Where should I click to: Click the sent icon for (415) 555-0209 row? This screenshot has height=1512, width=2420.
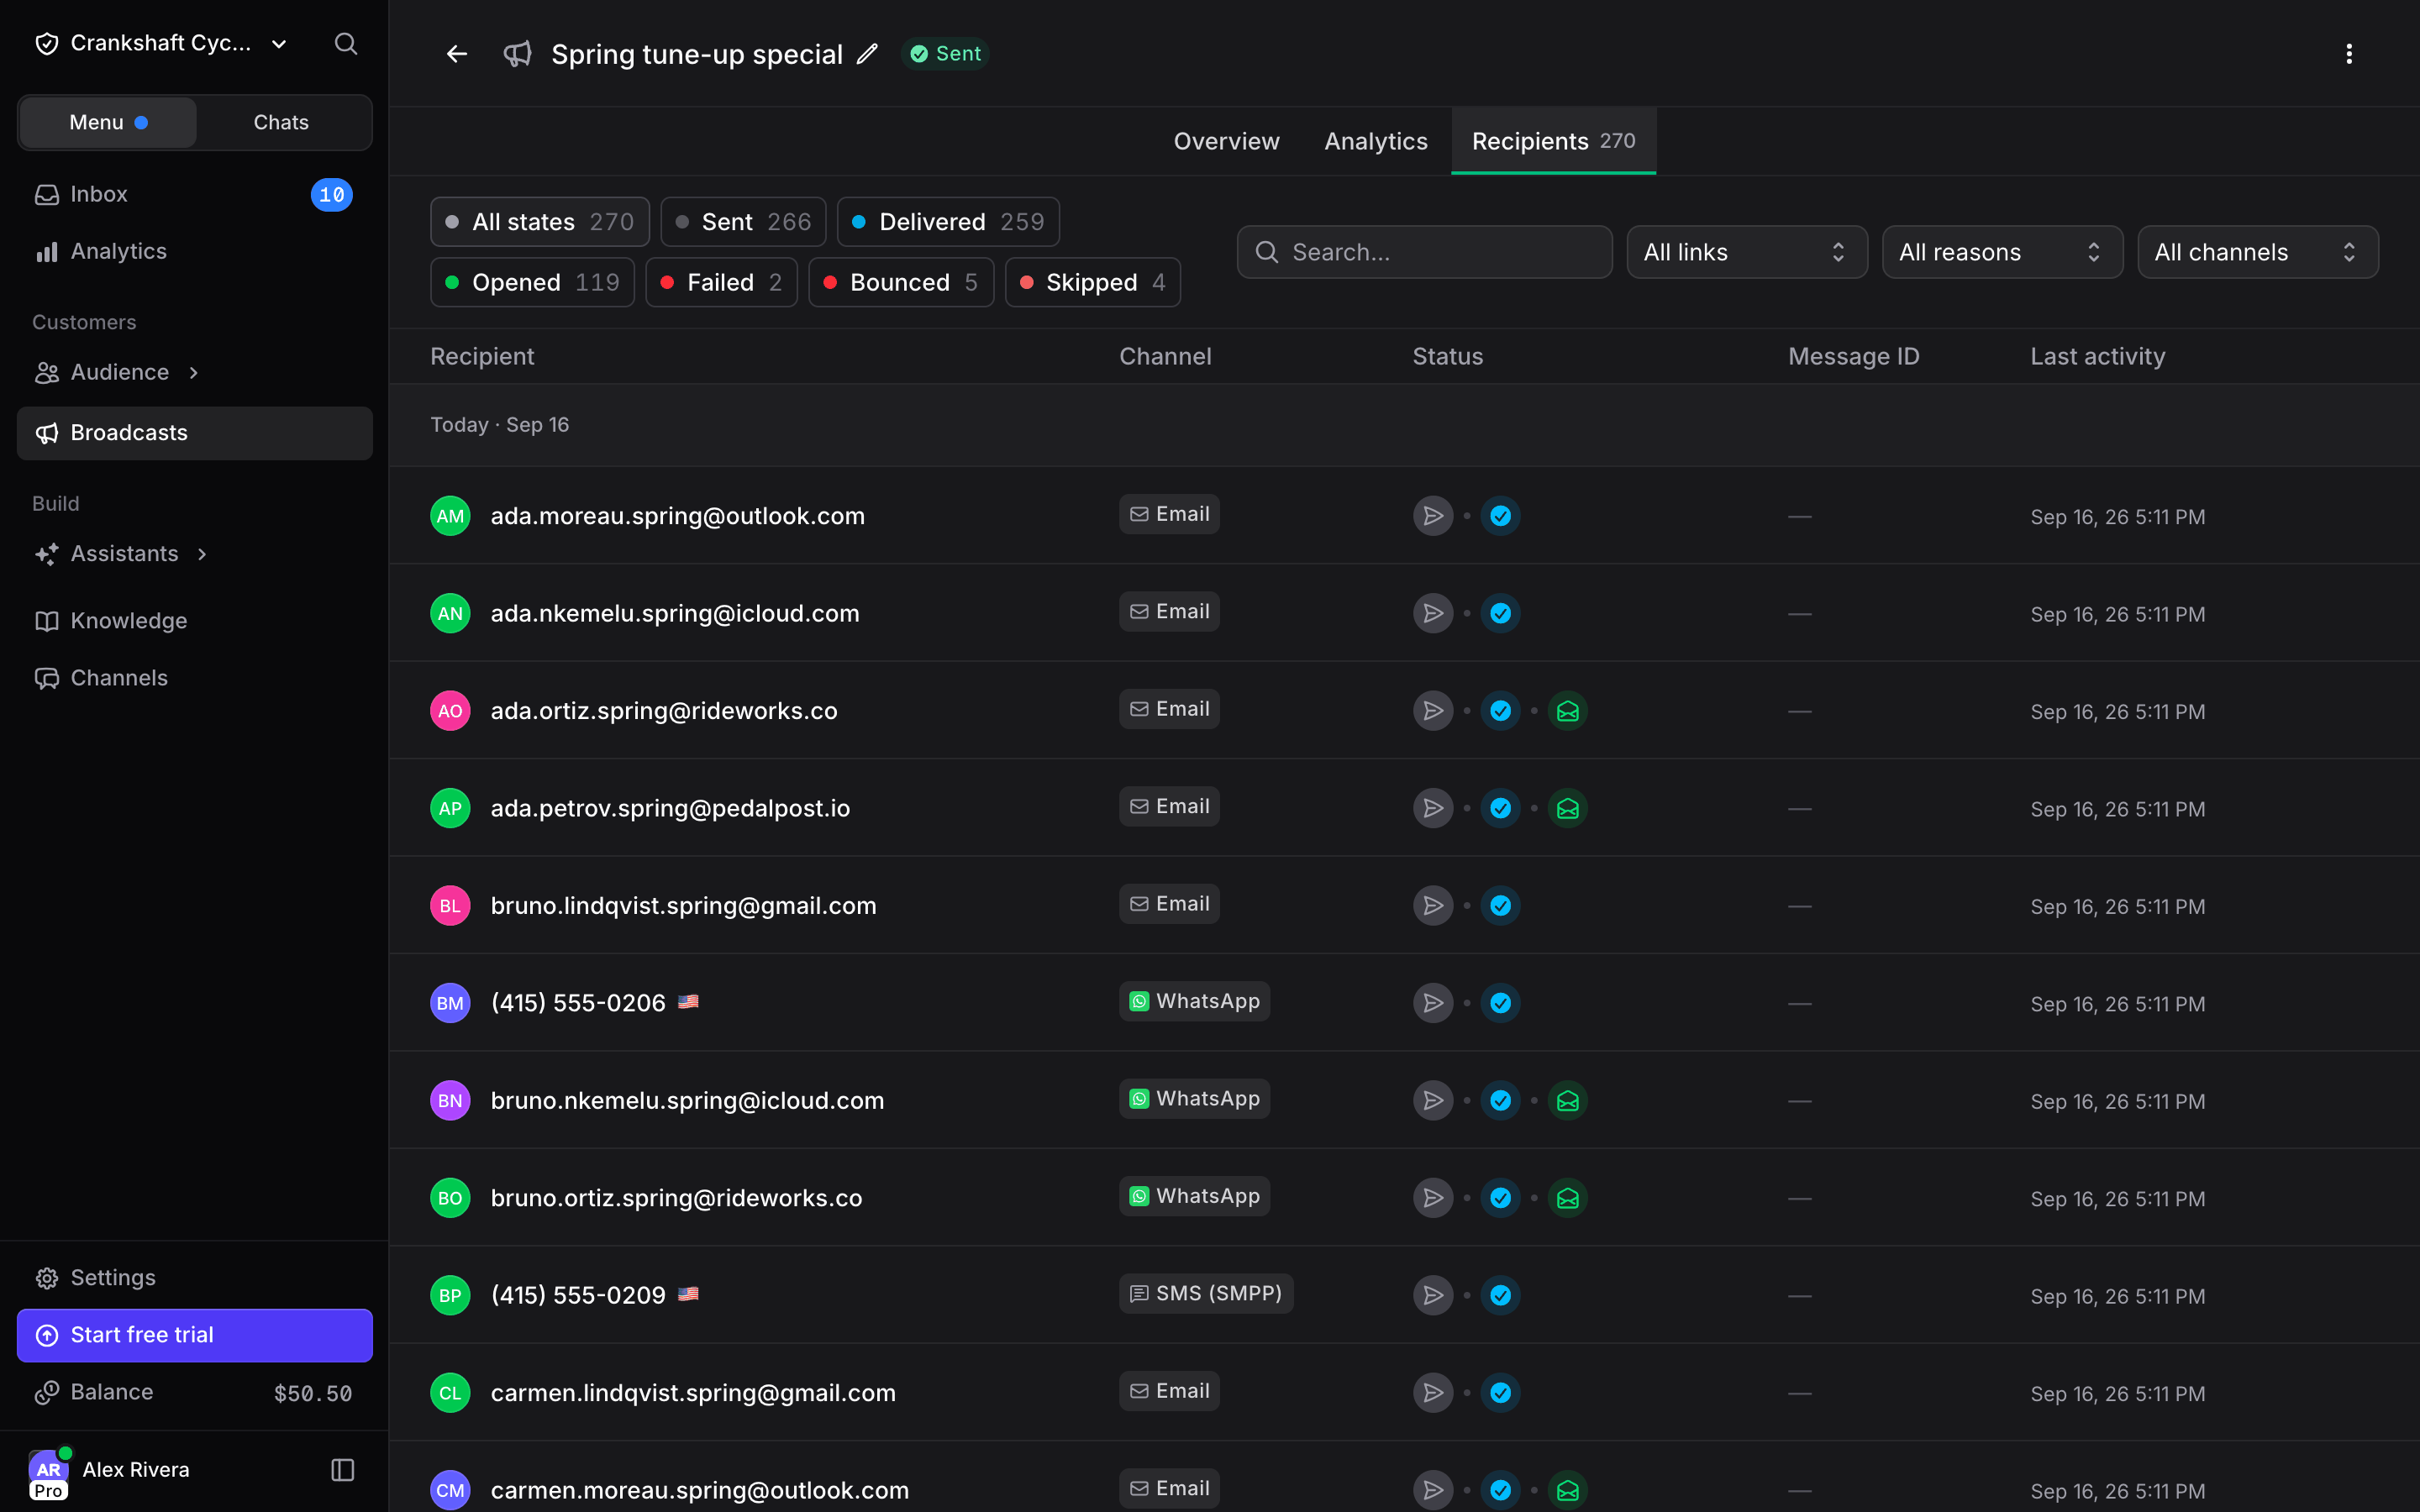[x=1433, y=1295]
